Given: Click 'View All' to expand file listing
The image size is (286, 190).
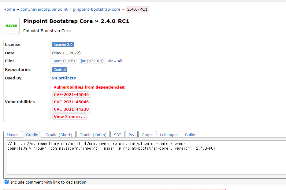Looking at the screenshot, I should pyautogui.click(x=115, y=61).
